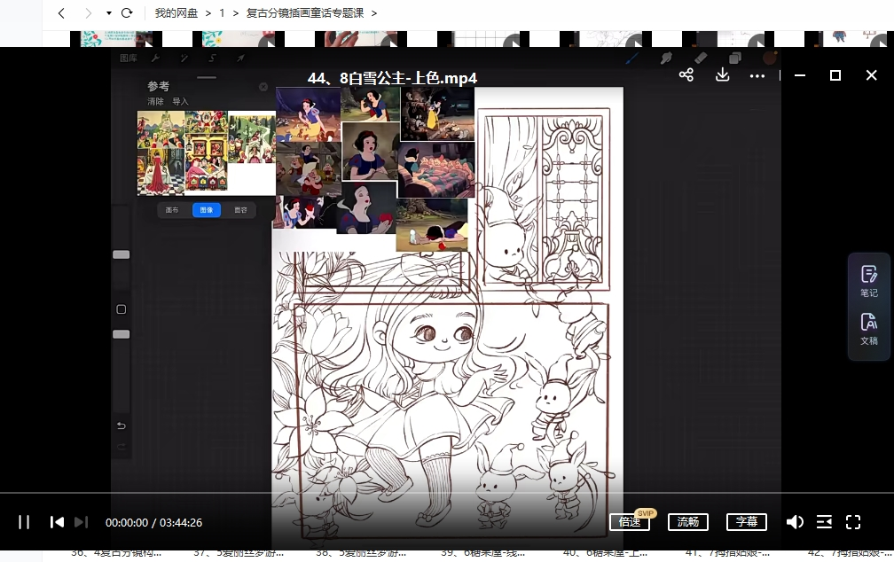
Task: Pause the video playback
Action: pos(24,522)
